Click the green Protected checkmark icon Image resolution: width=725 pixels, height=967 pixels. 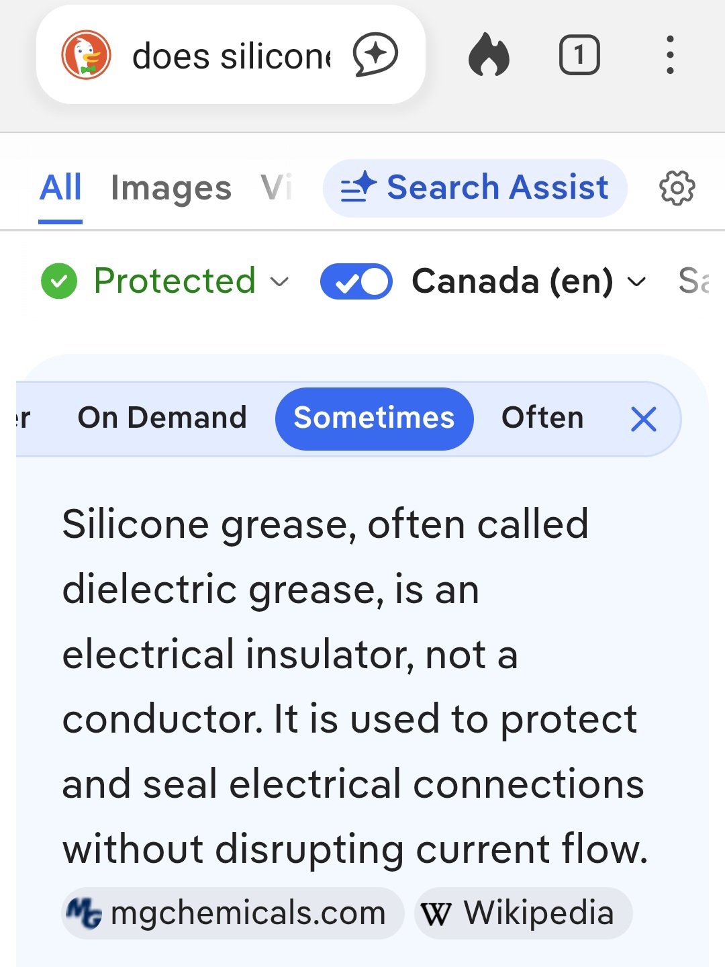59,281
